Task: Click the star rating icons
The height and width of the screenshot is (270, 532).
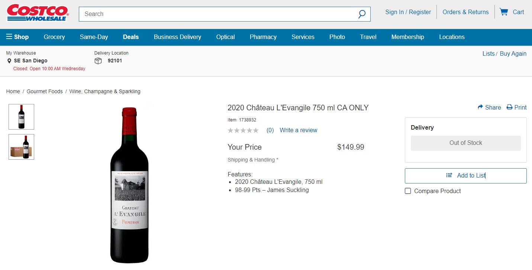Action: [243, 130]
